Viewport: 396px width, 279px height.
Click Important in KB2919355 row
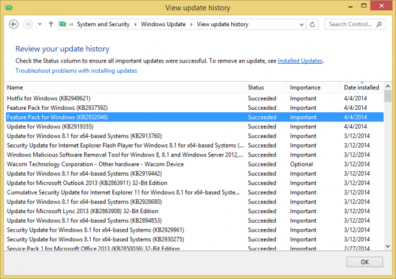tap(303, 126)
